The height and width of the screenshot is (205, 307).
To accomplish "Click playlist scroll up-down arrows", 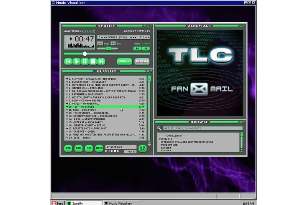I will click(x=149, y=144).
